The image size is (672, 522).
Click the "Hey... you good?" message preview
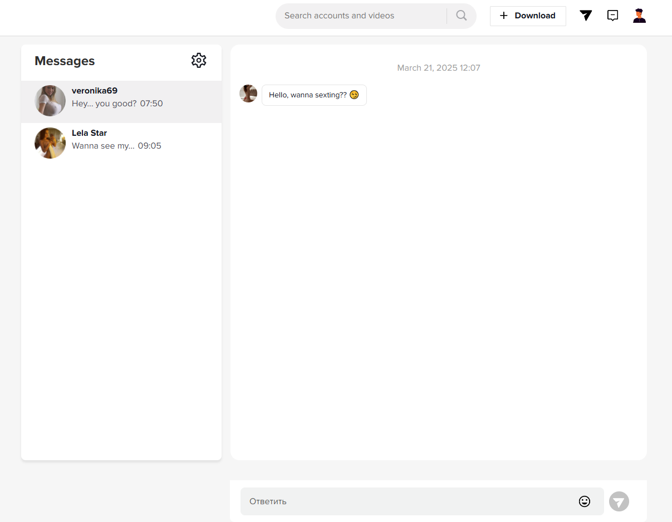104,104
